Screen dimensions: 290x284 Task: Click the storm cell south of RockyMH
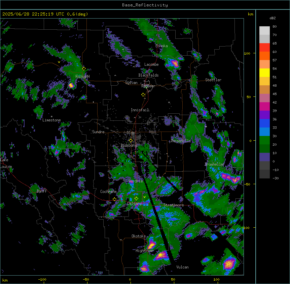71,85
